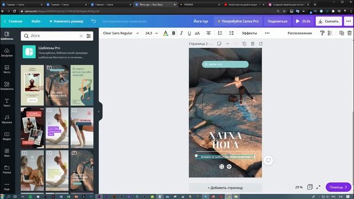
Task: Open Шаблоны Pro banner
Action: coord(57,53)
